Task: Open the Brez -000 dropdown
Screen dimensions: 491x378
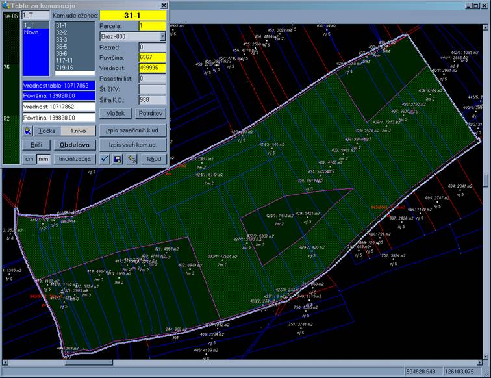Action: click(162, 36)
